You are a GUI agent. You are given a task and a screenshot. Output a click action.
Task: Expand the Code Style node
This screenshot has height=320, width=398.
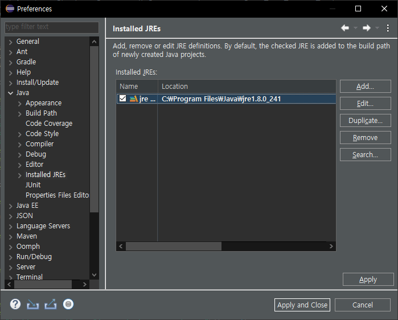[19, 134]
